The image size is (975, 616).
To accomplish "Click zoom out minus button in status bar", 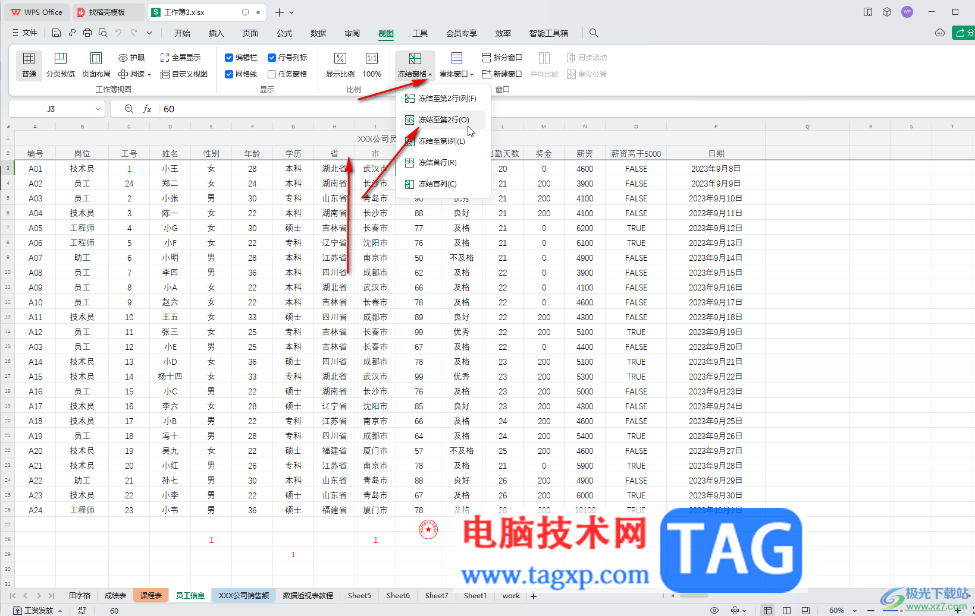I will 870,611.
